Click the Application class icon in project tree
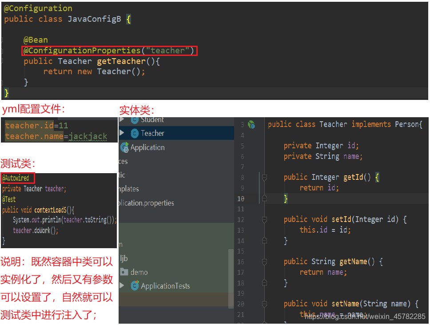The image size is (430, 325). pyautogui.click(x=124, y=147)
